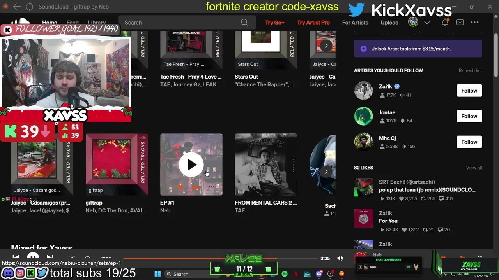The height and width of the screenshot is (280, 499).
Task: Open artist TAE under FROM RENTAL CARS 2
Action: pyautogui.click(x=240, y=210)
